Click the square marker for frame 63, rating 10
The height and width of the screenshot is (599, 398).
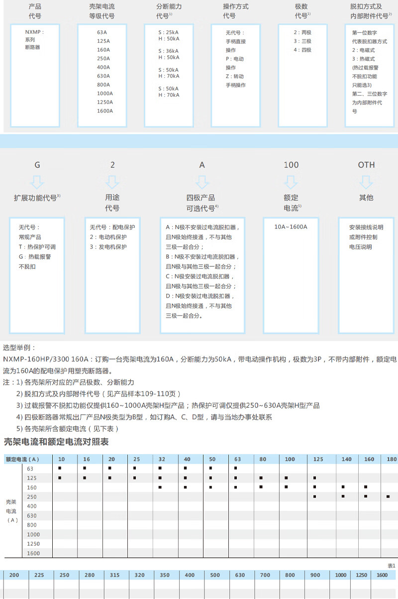tap(60, 469)
